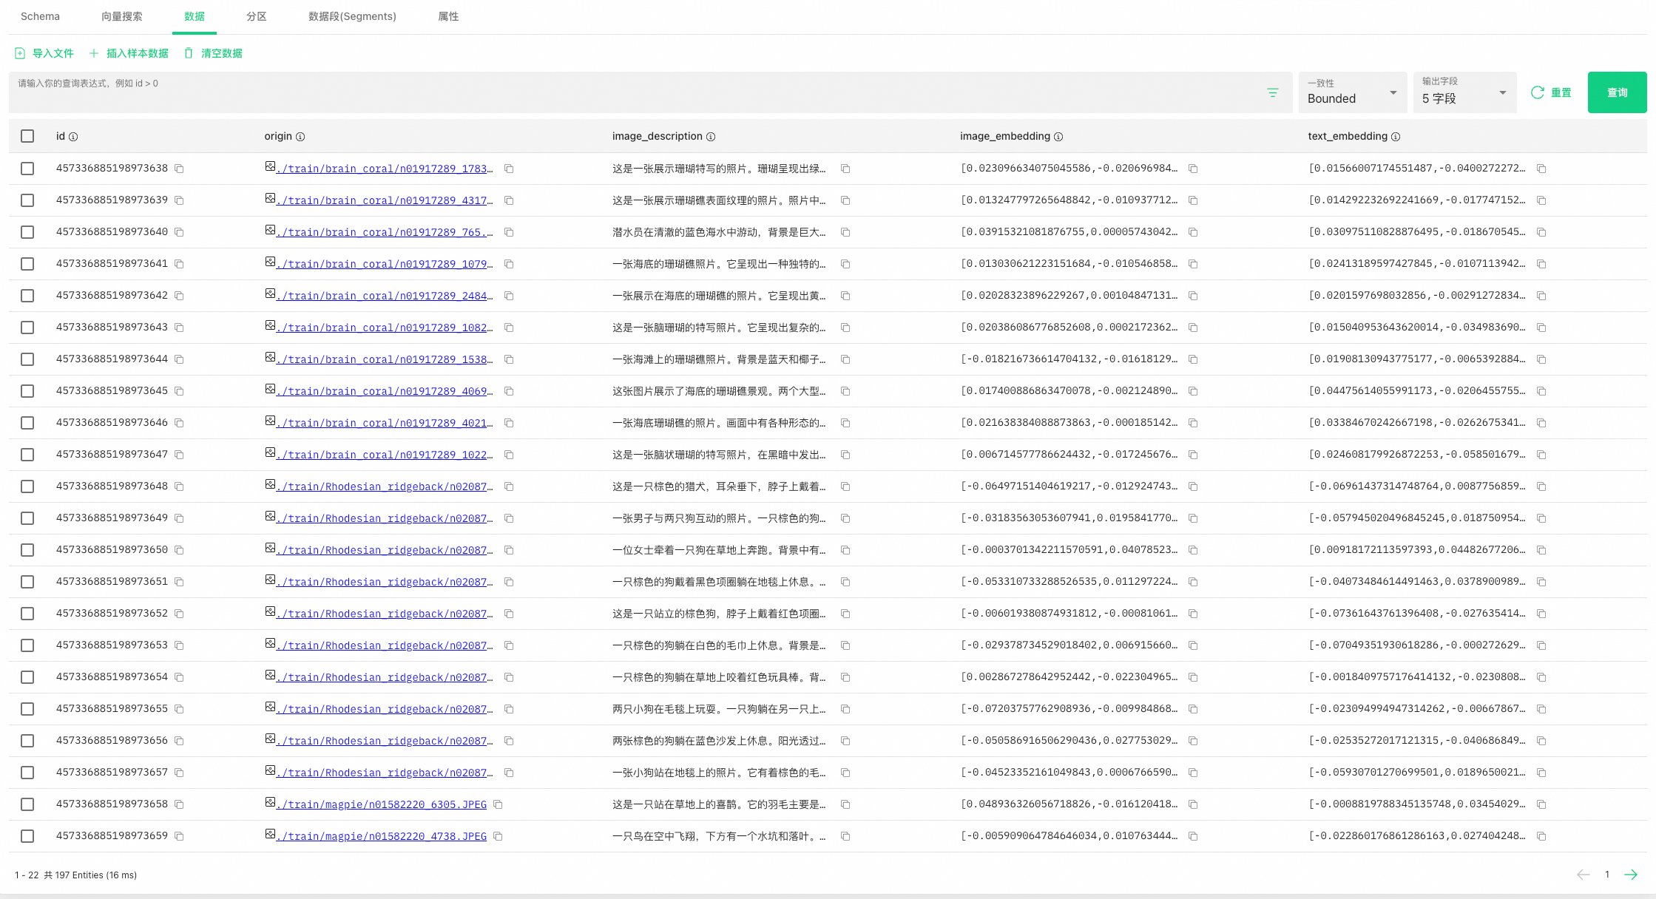Click the filter icon in query bar
This screenshot has width=1656, height=899.
(x=1272, y=92)
